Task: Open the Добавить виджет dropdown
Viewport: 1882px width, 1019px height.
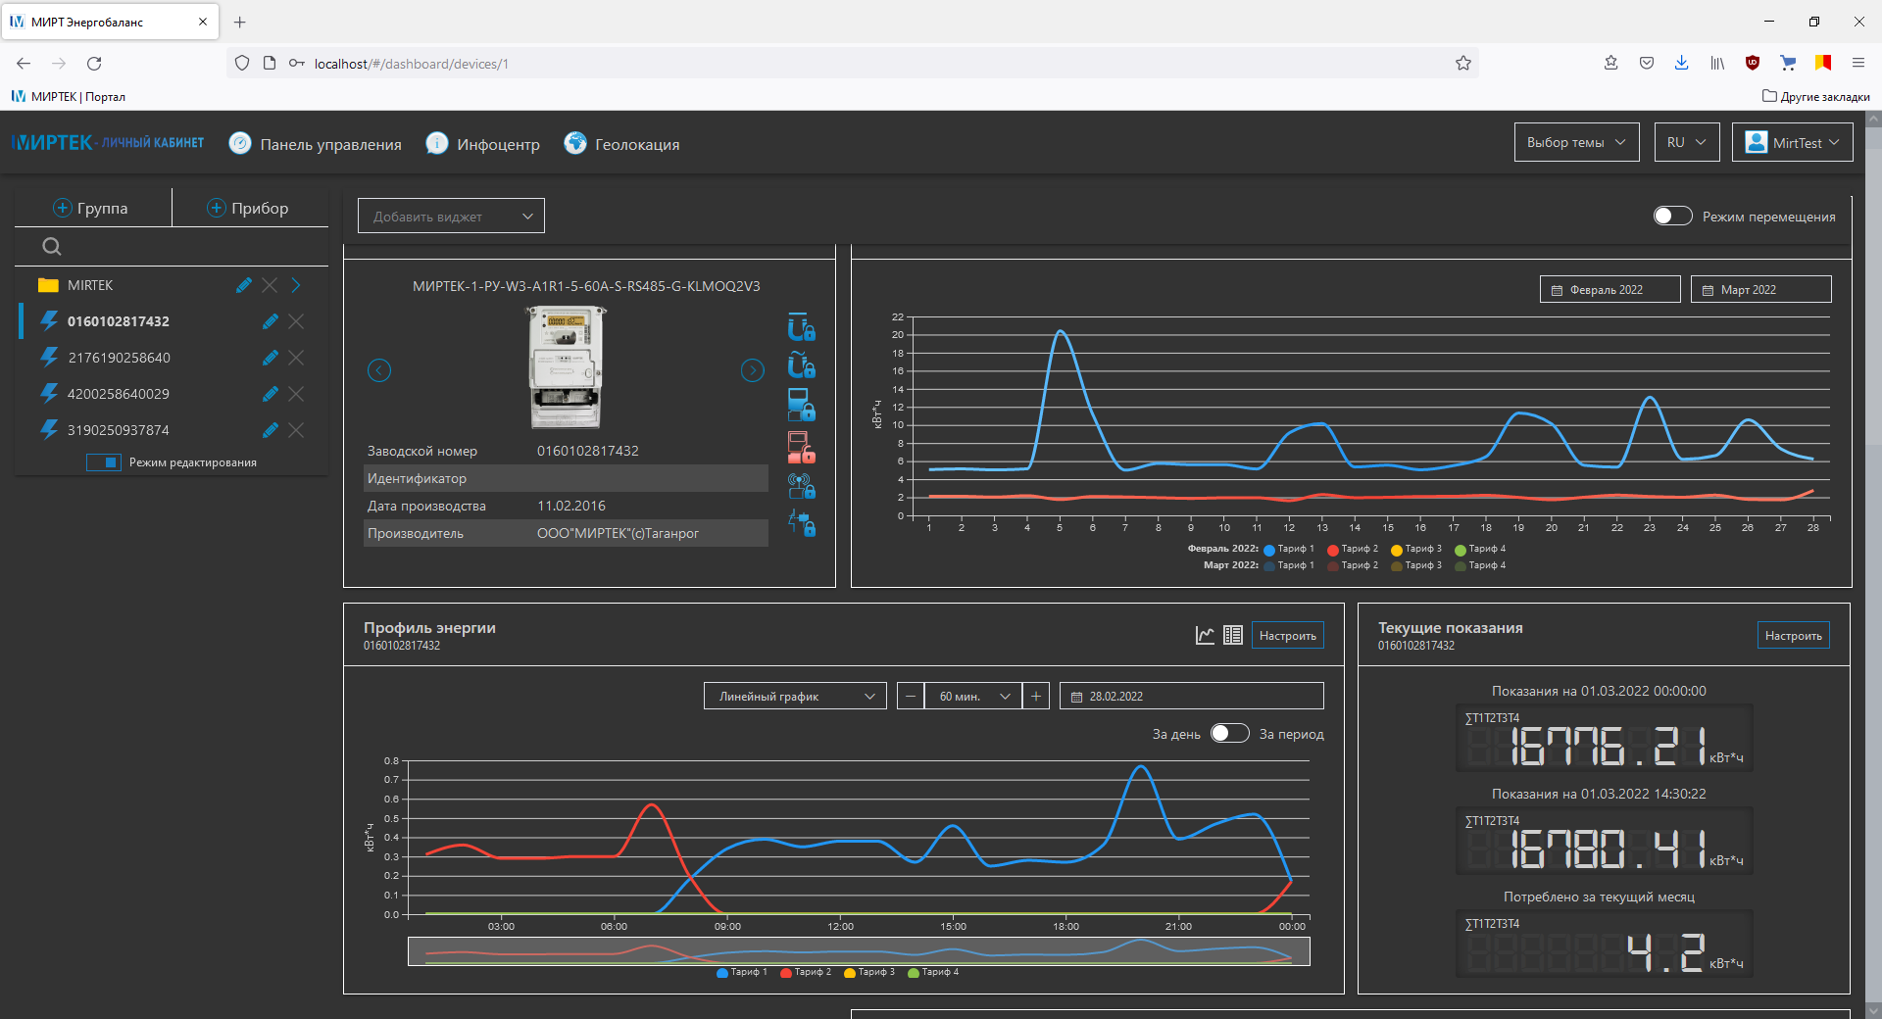Action: tap(451, 216)
